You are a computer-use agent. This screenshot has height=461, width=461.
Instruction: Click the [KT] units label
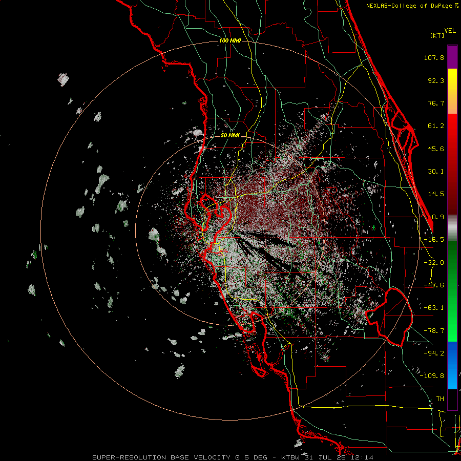437,35
